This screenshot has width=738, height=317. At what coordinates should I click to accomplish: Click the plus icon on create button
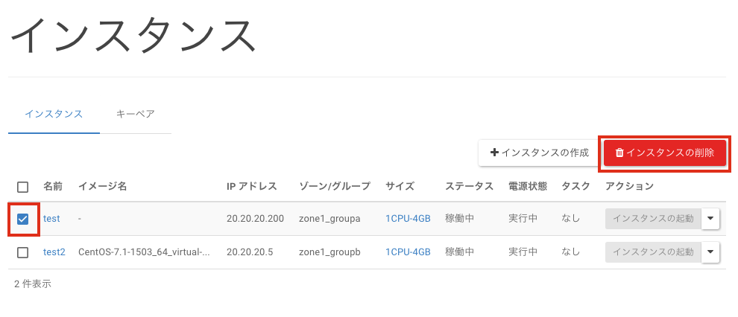tap(494, 153)
